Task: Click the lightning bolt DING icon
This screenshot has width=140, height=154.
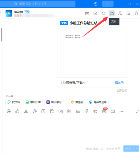Action: pos(87,111)
